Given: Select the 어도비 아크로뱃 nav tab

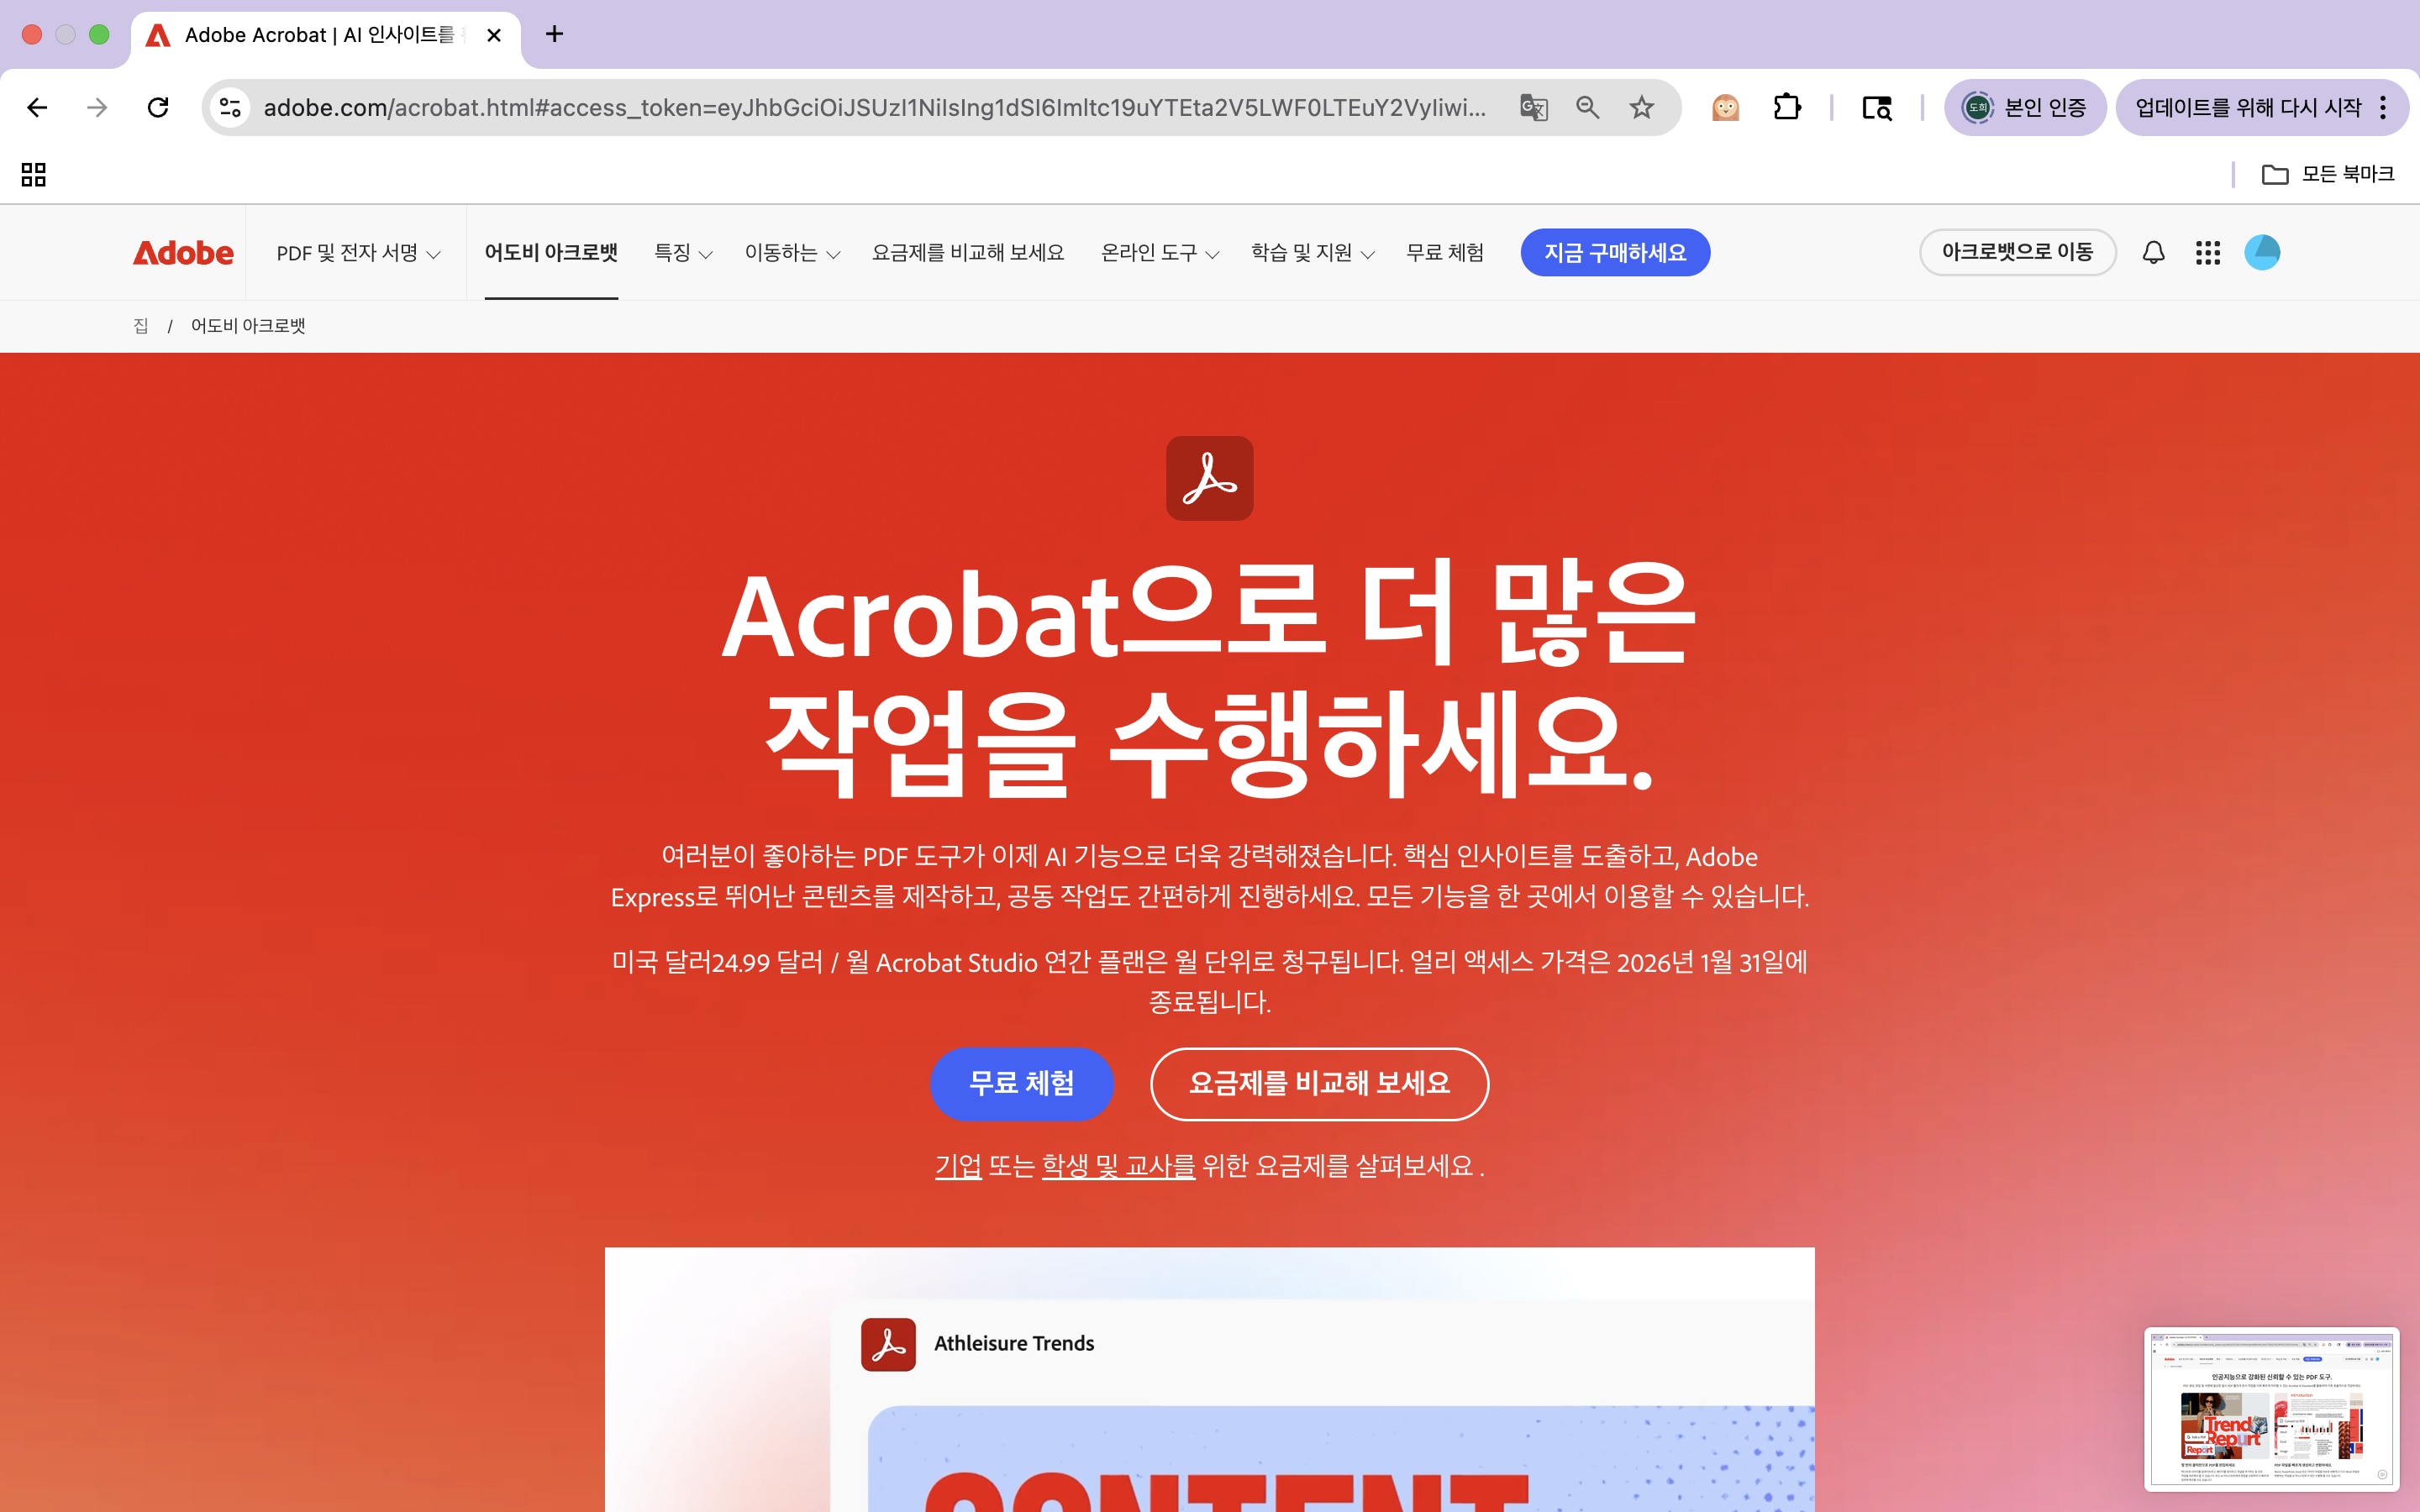Looking at the screenshot, I should (551, 252).
